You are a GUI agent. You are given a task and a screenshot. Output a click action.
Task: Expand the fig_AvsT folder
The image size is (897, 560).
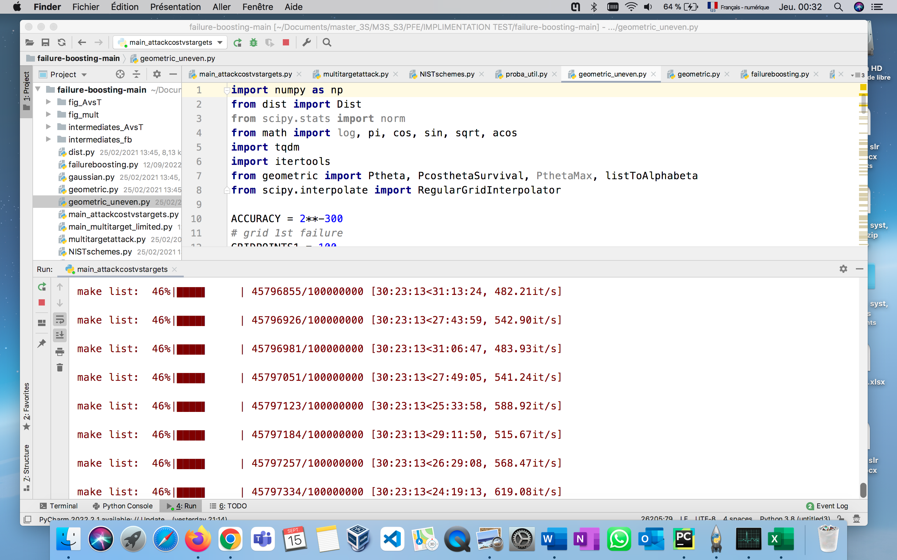(x=48, y=102)
